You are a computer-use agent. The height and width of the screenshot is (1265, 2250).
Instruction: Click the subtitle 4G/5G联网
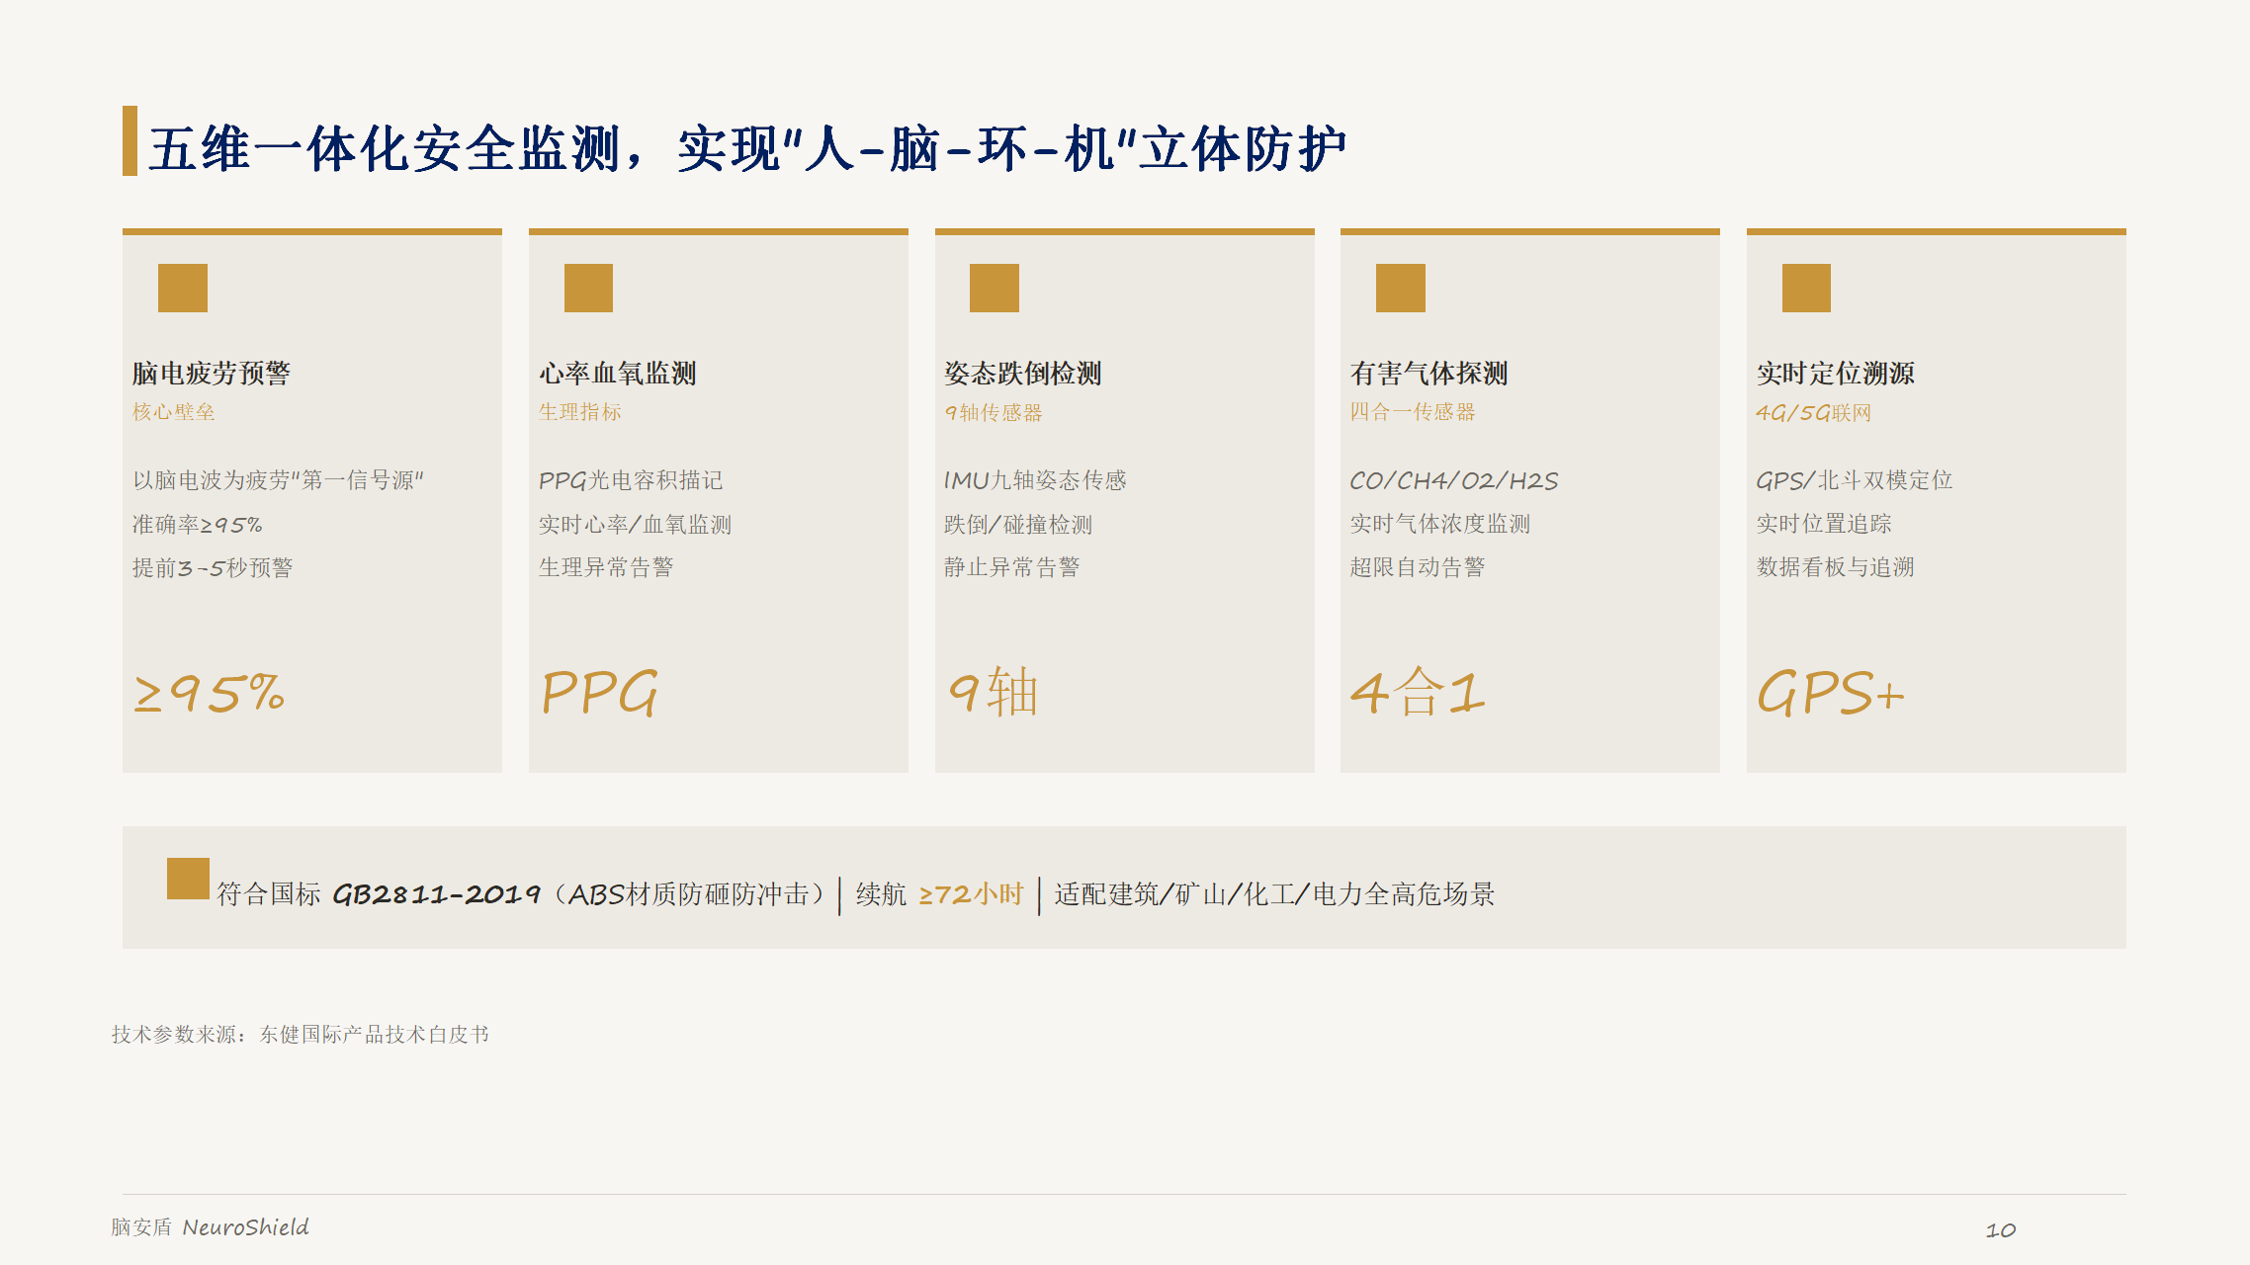[x=1814, y=412]
